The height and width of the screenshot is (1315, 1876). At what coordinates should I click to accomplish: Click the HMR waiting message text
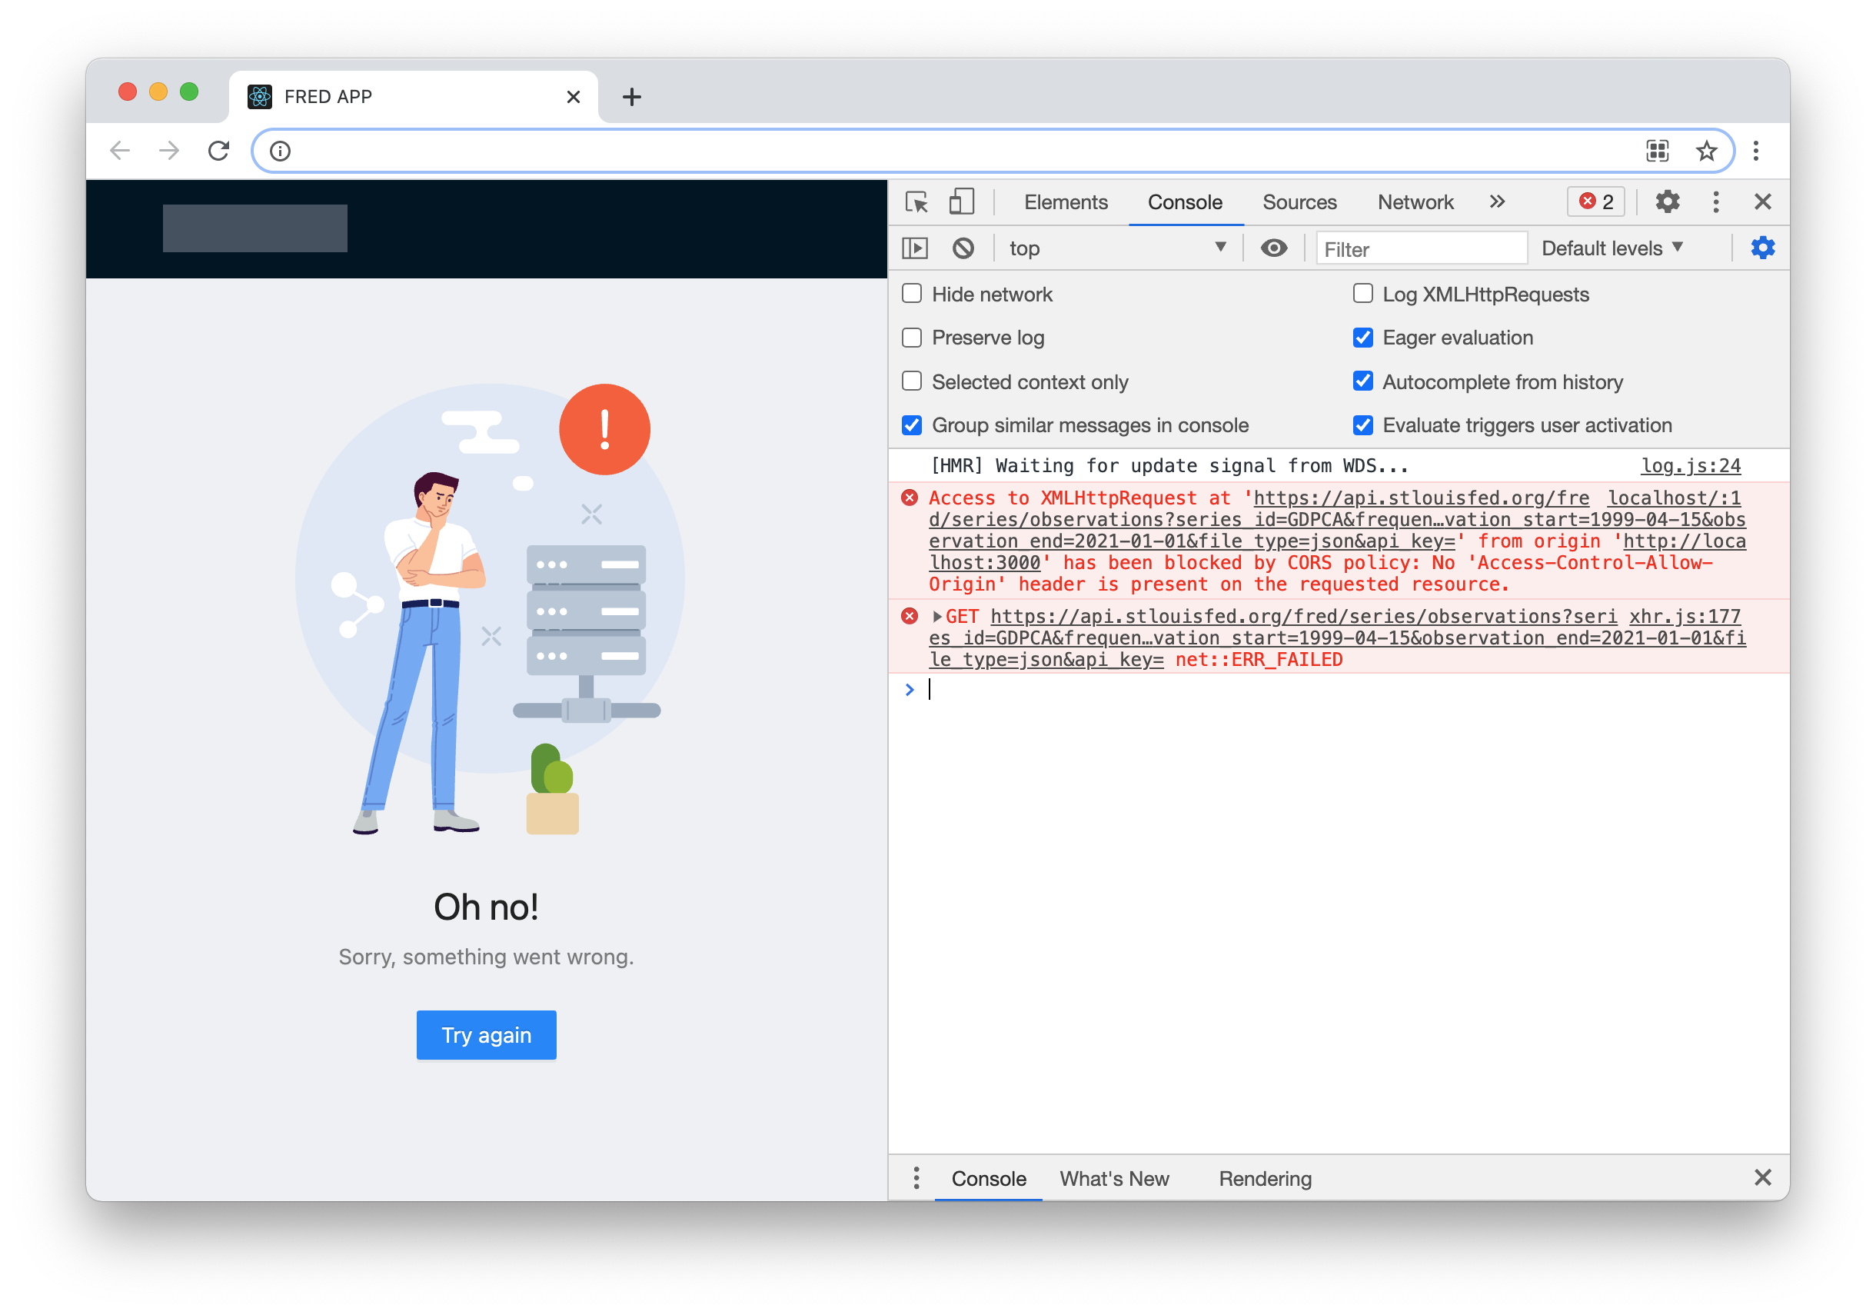[1169, 465]
